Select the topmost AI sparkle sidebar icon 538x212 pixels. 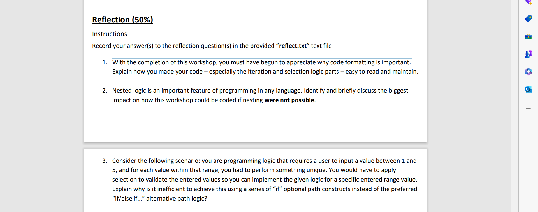(528, 2)
